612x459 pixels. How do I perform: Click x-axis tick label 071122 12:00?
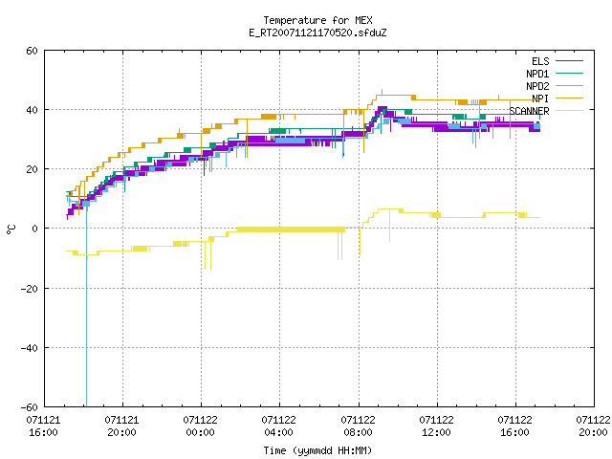point(436,426)
